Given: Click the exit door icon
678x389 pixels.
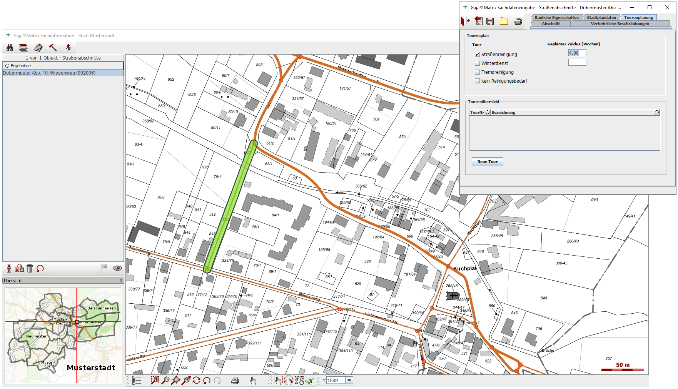Looking at the screenshot, I should click(x=466, y=21).
